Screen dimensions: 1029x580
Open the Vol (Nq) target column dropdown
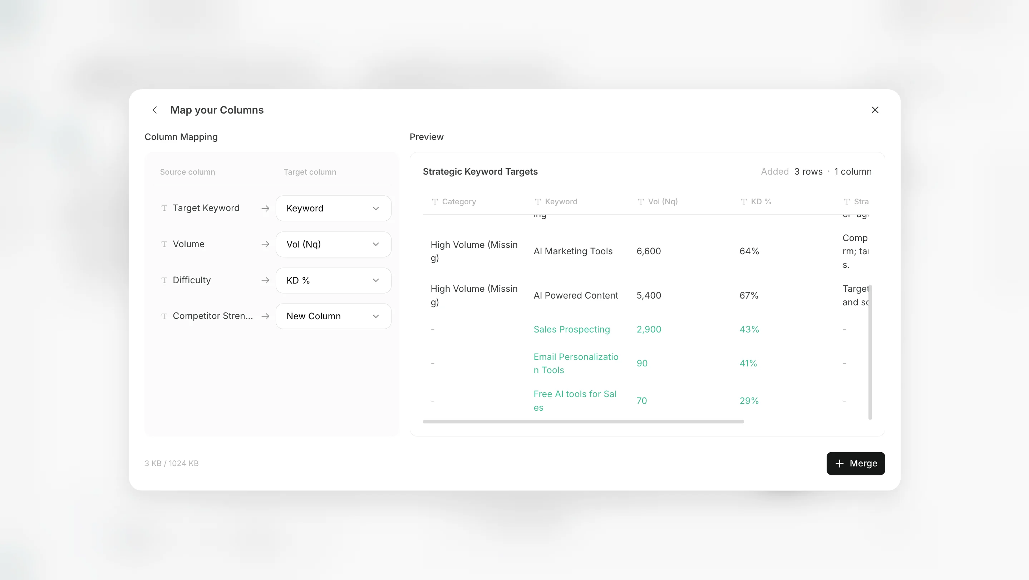click(333, 244)
